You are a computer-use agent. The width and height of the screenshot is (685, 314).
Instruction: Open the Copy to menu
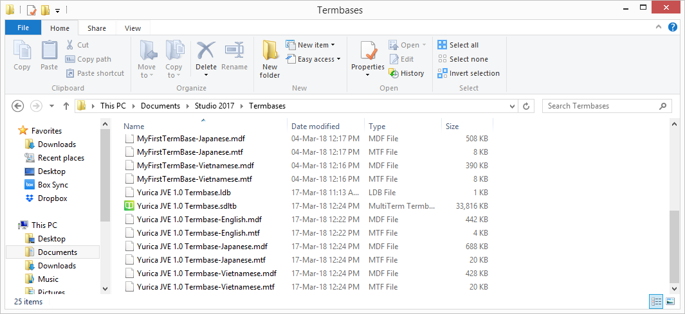pos(174,59)
